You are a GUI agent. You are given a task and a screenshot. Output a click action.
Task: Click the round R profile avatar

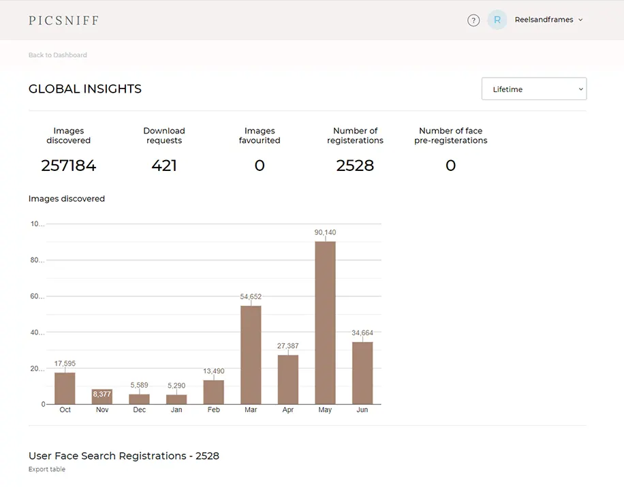(x=497, y=20)
